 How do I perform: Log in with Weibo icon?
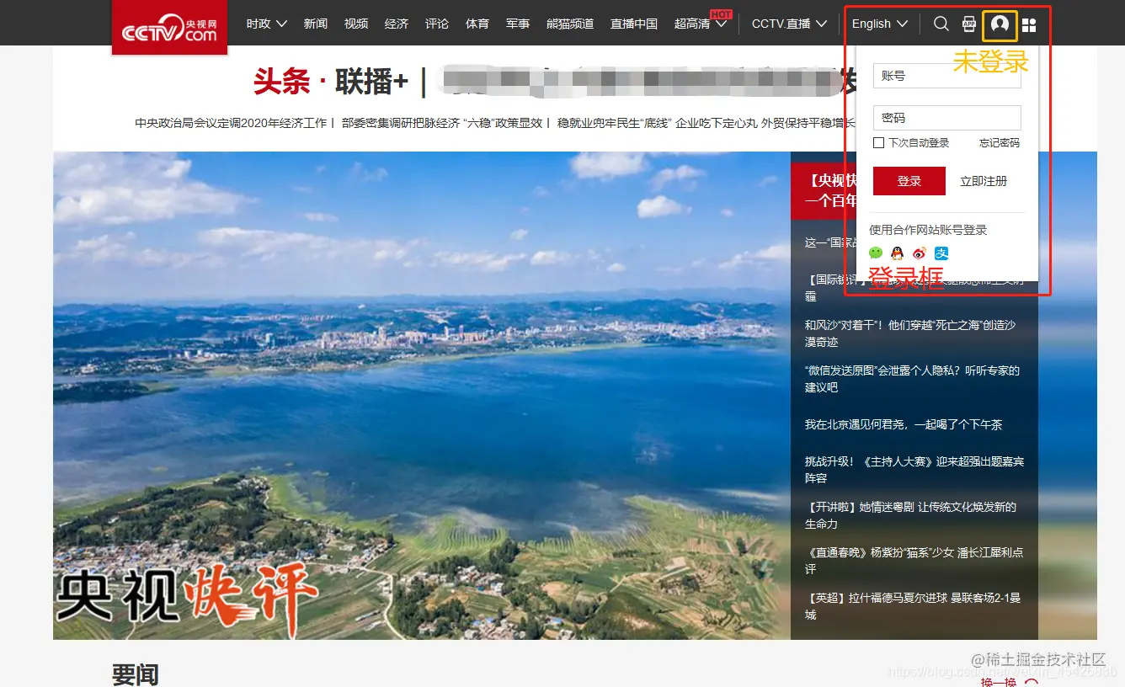(919, 253)
